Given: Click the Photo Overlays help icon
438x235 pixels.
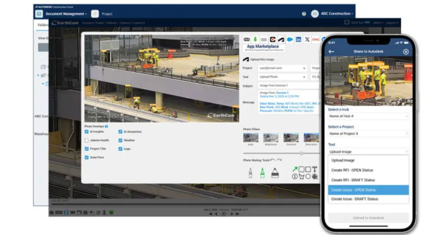Looking at the screenshot, I should coord(106,126).
